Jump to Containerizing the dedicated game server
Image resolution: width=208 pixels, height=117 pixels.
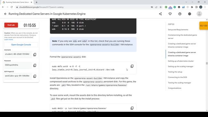click(182, 37)
